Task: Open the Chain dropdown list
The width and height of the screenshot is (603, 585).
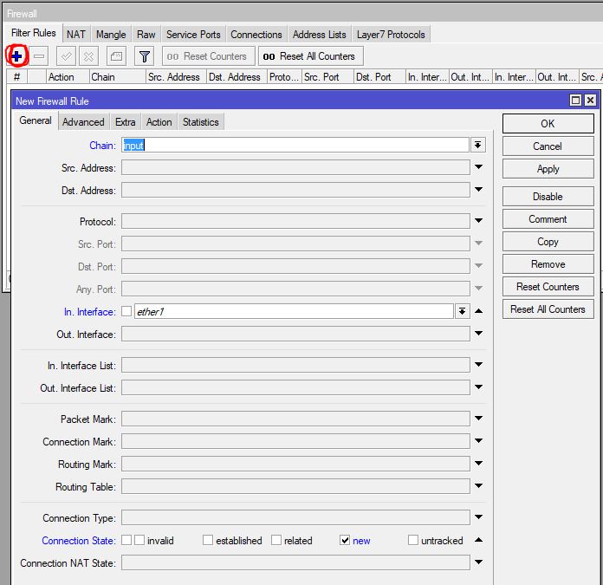Action: pyautogui.click(x=478, y=146)
